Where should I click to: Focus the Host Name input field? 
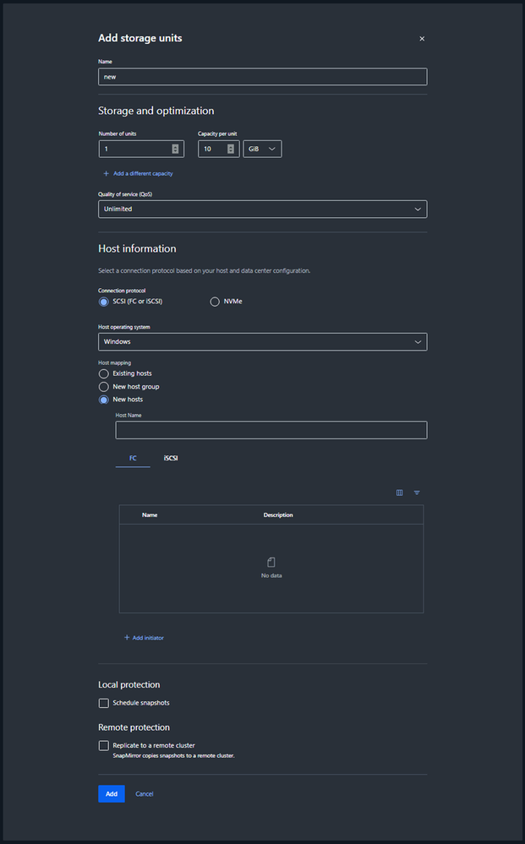click(271, 430)
